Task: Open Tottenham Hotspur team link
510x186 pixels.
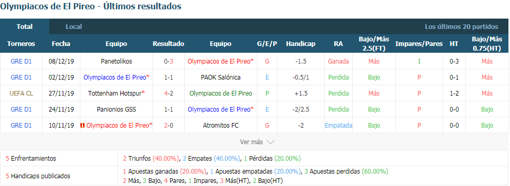Action: pyautogui.click(x=116, y=94)
